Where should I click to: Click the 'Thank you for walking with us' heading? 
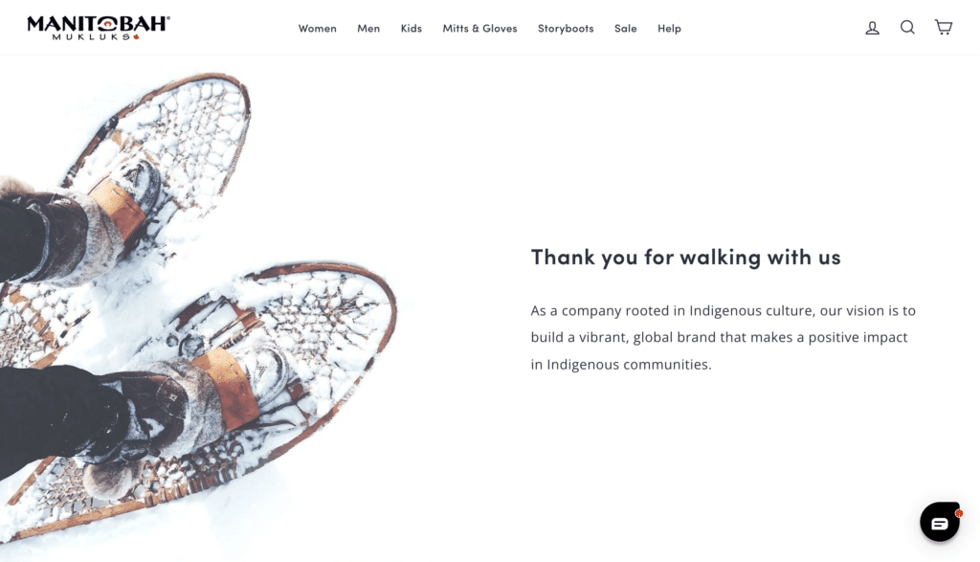click(x=685, y=257)
